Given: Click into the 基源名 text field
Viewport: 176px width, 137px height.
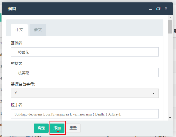Looking at the screenshot, I should coord(85,52).
